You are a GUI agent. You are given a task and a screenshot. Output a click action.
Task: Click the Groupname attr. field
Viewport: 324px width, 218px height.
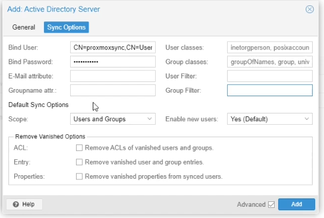tap(113, 90)
